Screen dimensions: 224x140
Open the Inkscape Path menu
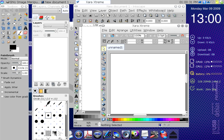pyautogui.click(x=123, y=10)
